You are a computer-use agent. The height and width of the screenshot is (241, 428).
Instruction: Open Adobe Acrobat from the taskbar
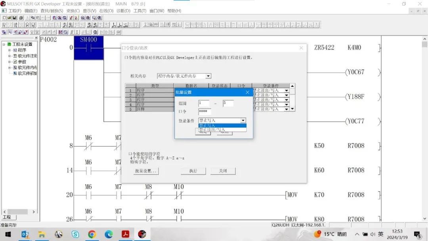pyautogui.click(x=126, y=234)
